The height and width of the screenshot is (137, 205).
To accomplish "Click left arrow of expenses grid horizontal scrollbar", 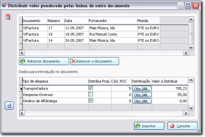I will click(x=22, y=113).
